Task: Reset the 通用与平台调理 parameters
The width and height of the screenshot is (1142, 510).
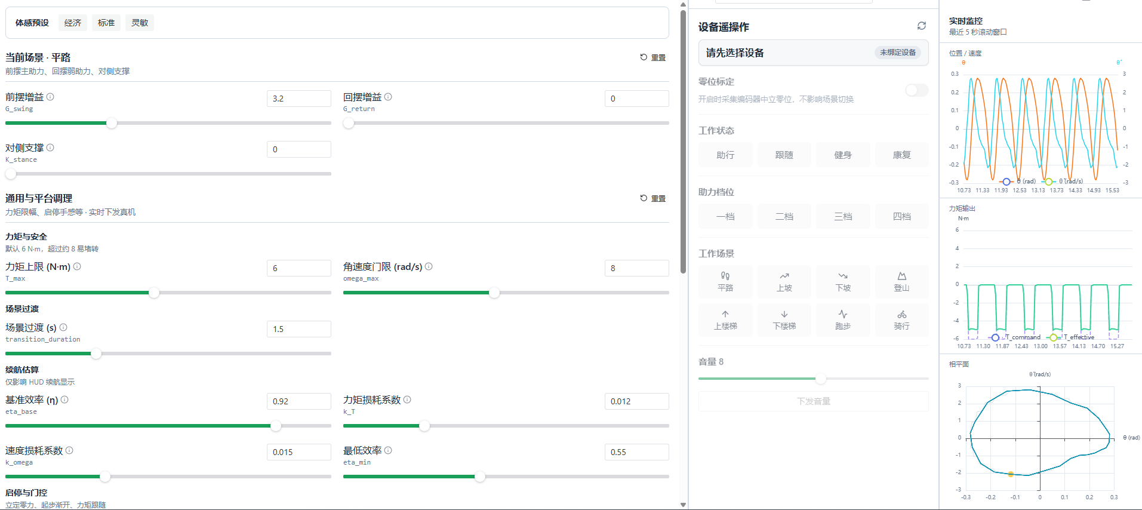Action: click(x=652, y=198)
